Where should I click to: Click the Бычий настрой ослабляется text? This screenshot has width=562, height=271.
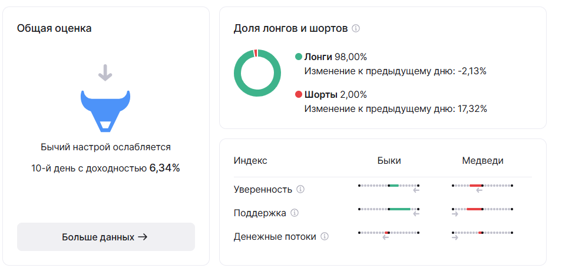click(105, 147)
